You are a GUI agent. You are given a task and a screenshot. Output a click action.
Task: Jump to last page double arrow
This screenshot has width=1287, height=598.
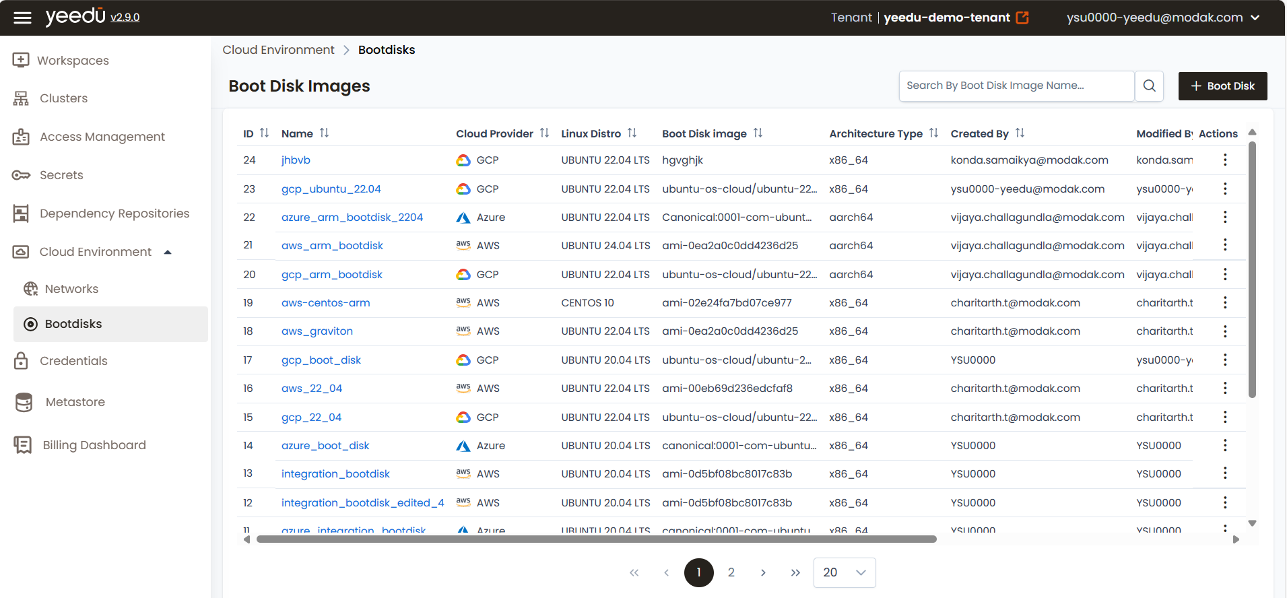click(x=795, y=572)
